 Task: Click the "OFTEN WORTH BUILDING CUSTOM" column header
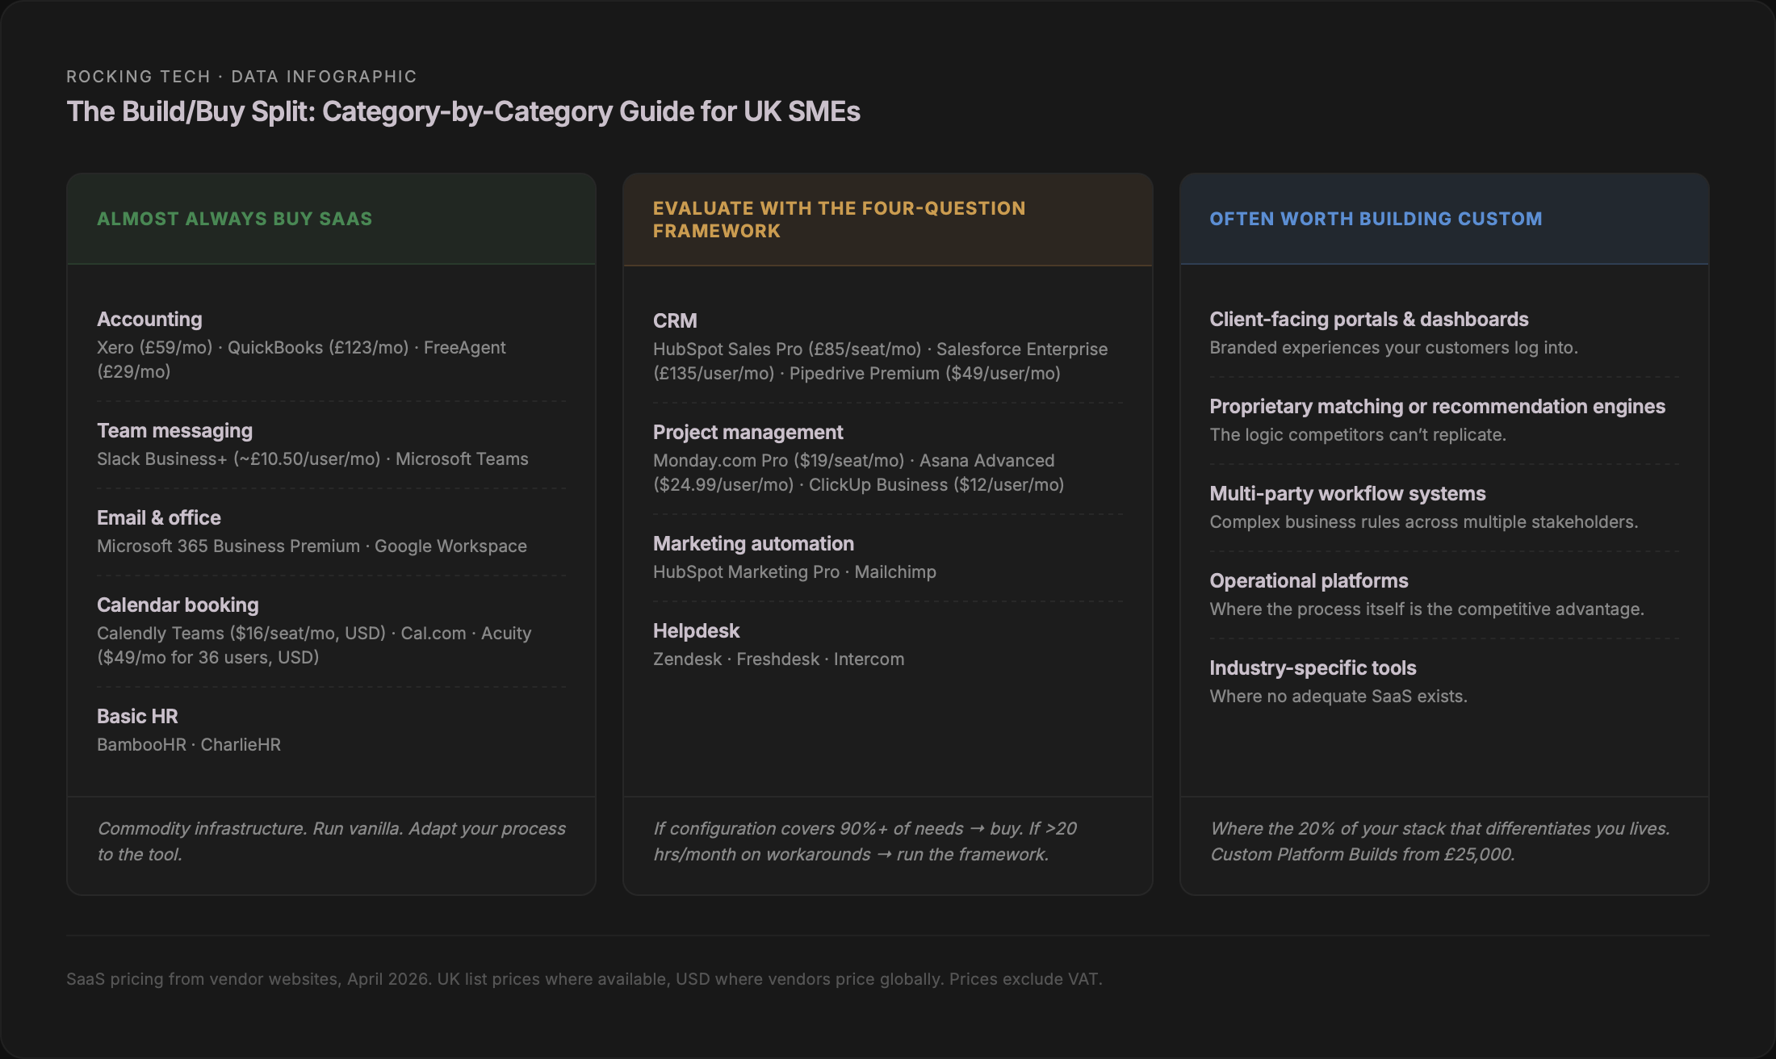[x=1376, y=218]
